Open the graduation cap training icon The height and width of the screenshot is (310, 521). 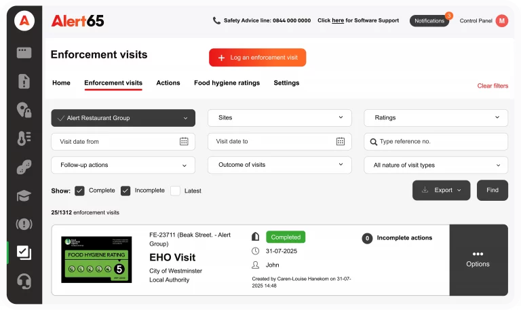coord(24,196)
